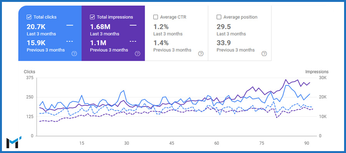This screenshot has width=346, height=153.
Task: Uncheck the Total impressions checkbox
Action: [x=92, y=17]
